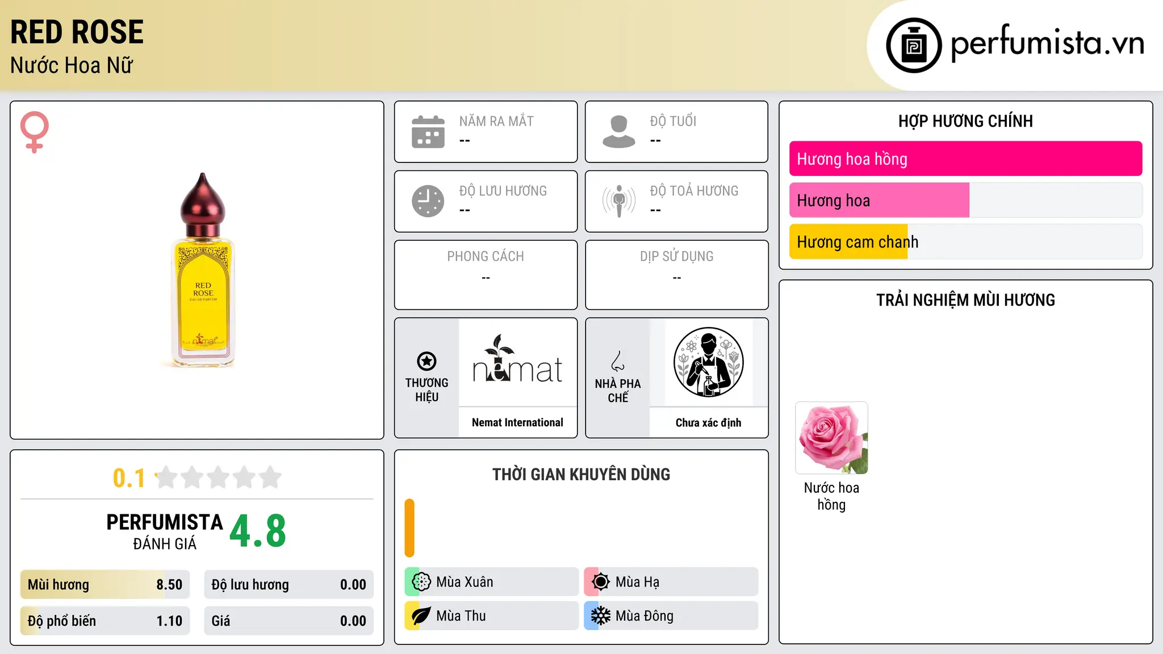This screenshot has width=1163, height=654.
Task: Click the flower icon next to Mùa Xuân
Action: tap(421, 582)
